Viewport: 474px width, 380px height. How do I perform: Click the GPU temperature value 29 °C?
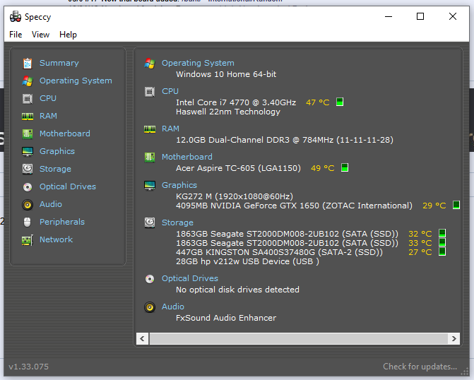pyautogui.click(x=434, y=206)
